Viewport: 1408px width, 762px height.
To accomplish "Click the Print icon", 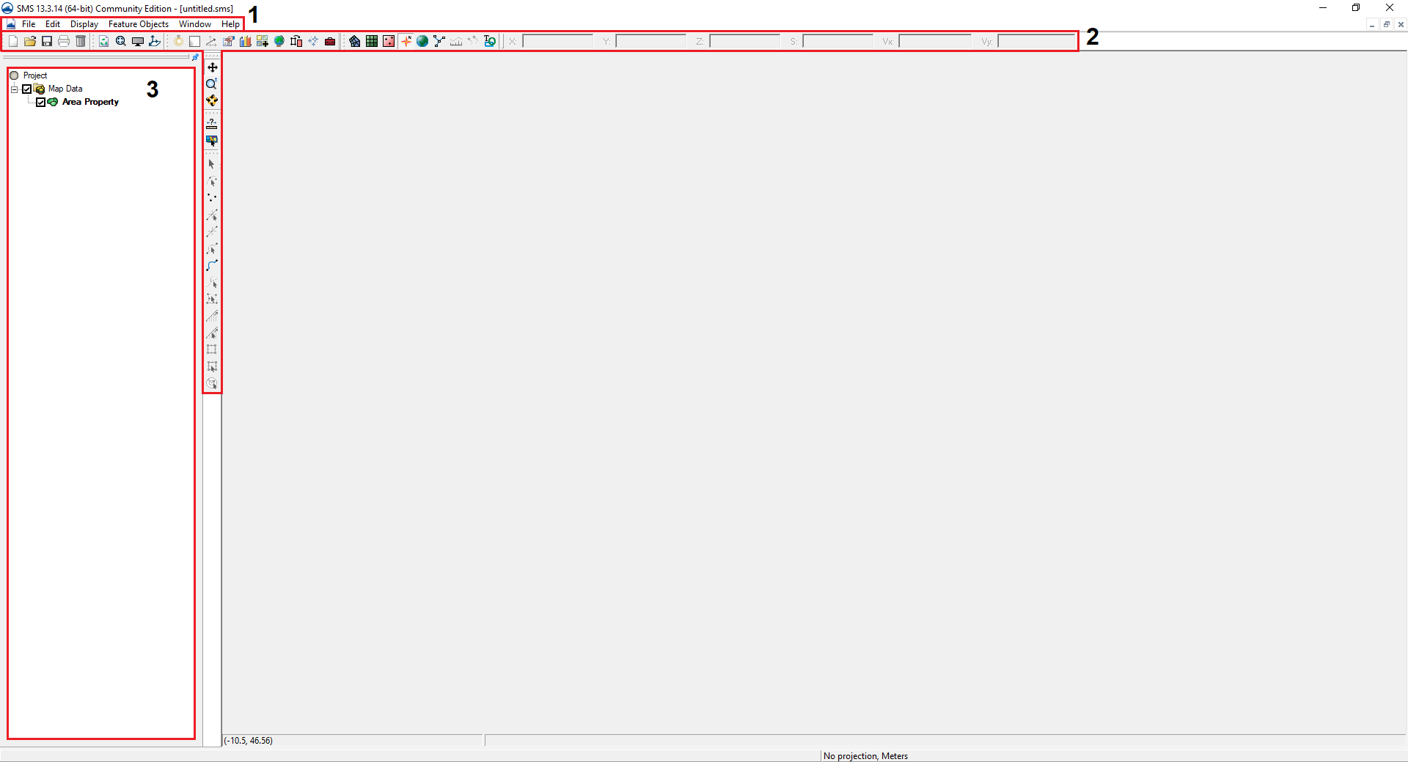I will pyautogui.click(x=64, y=42).
